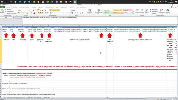Screen dimensions: 178x100
Task: Toggle align text left
Action: pos(38,13)
